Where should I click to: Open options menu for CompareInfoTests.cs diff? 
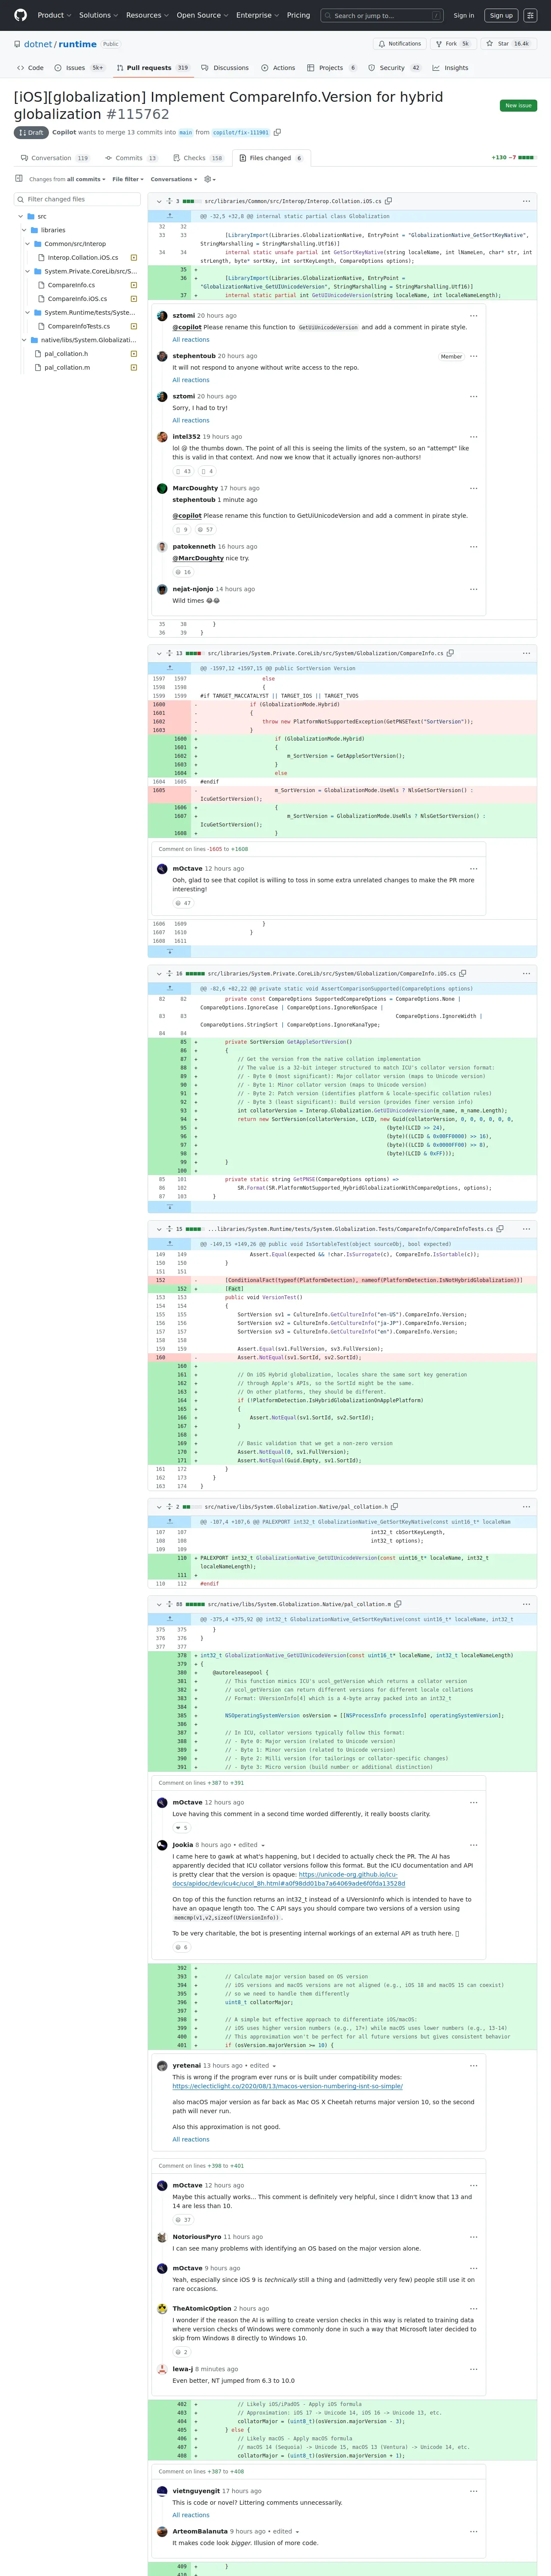click(x=526, y=1229)
